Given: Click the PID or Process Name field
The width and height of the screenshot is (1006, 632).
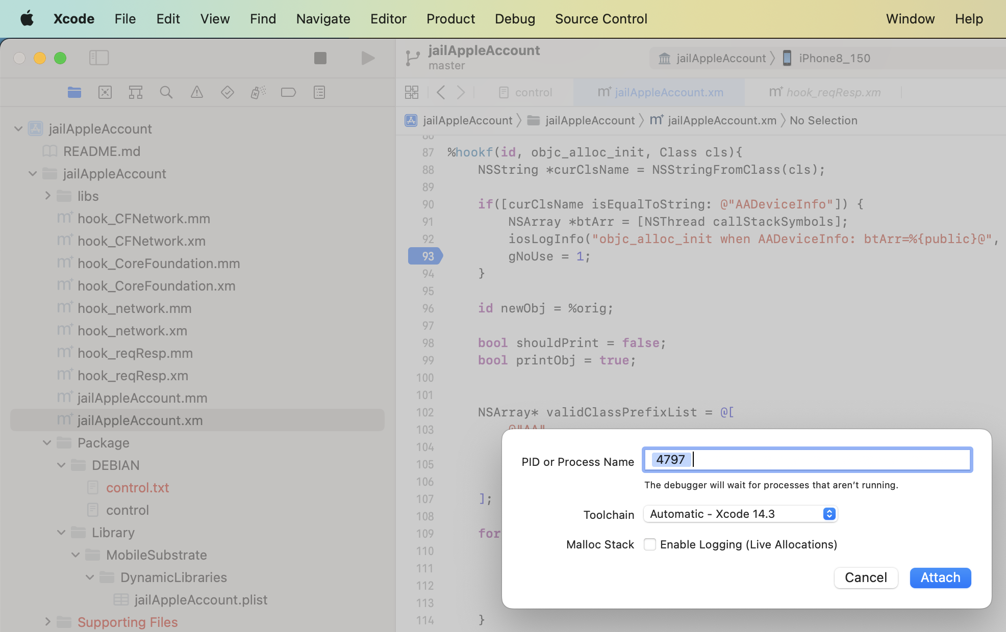Looking at the screenshot, I should click(807, 460).
